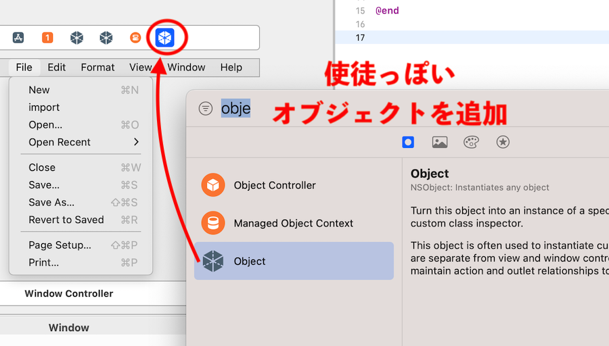
Task: Choose Save As... from File menu
Action: coord(51,202)
